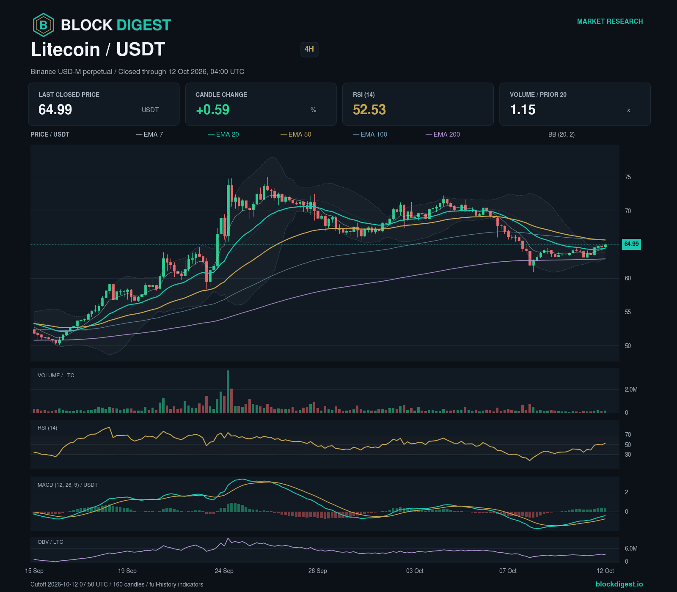Screen dimensions: 677x592
Task: Click the Block Digest hexagon logo icon
Action: [x=44, y=25]
